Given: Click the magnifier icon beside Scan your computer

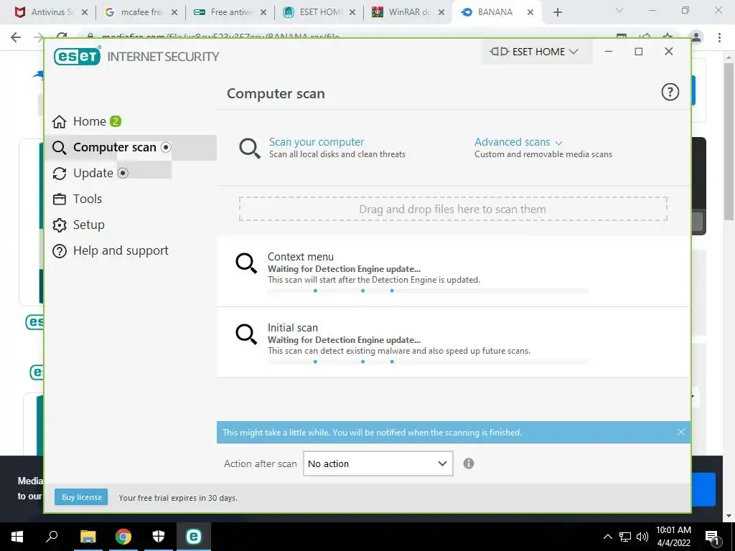Looking at the screenshot, I should [x=250, y=148].
